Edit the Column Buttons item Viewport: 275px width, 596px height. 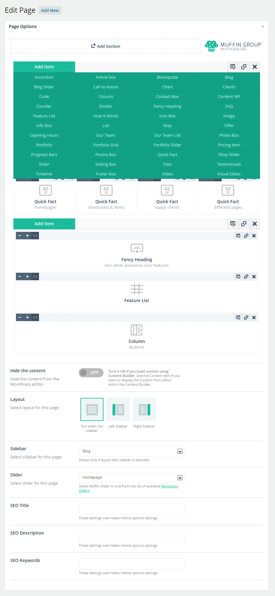pos(238,317)
